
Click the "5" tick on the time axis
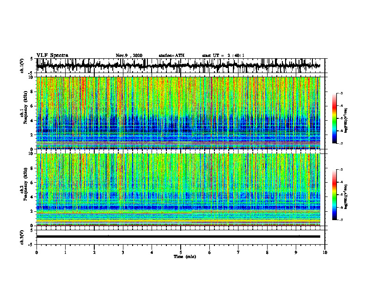(181, 252)
